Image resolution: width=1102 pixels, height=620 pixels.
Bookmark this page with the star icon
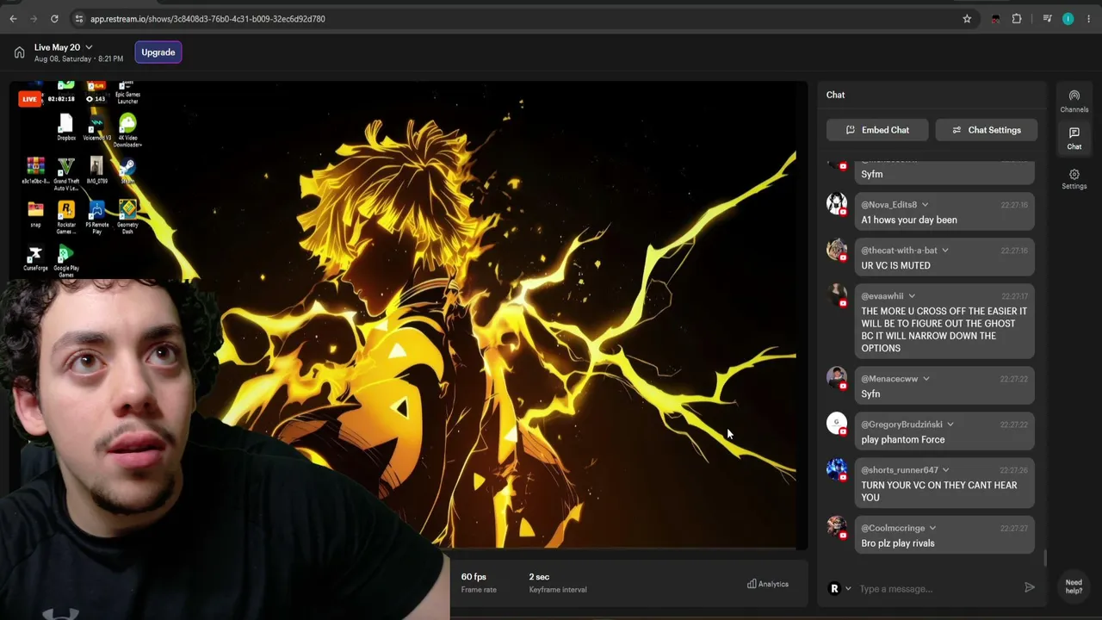[967, 18]
